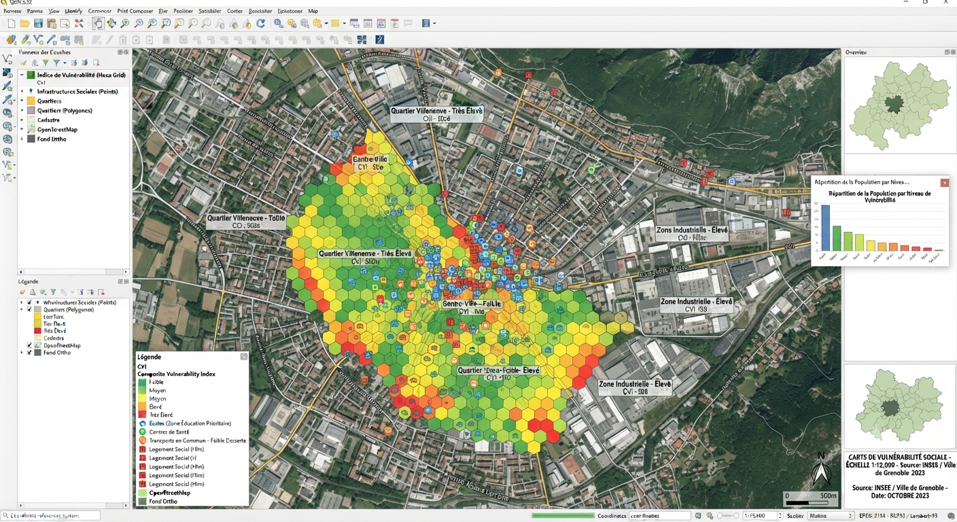The height and width of the screenshot is (522, 957).
Task: Click the Zoom In magnifier icon
Action: [125, 23]
